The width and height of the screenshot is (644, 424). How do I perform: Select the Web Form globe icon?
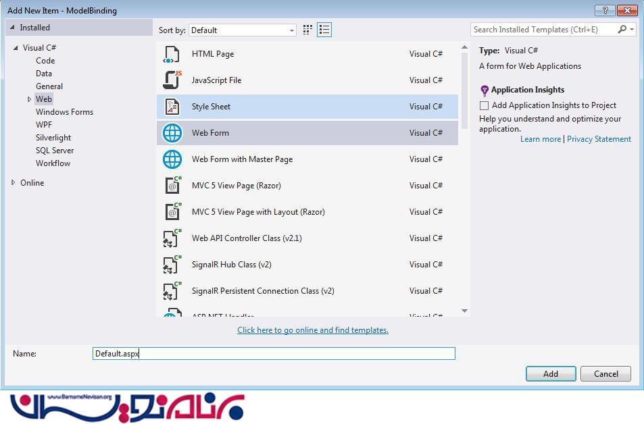tap(172, 133)
